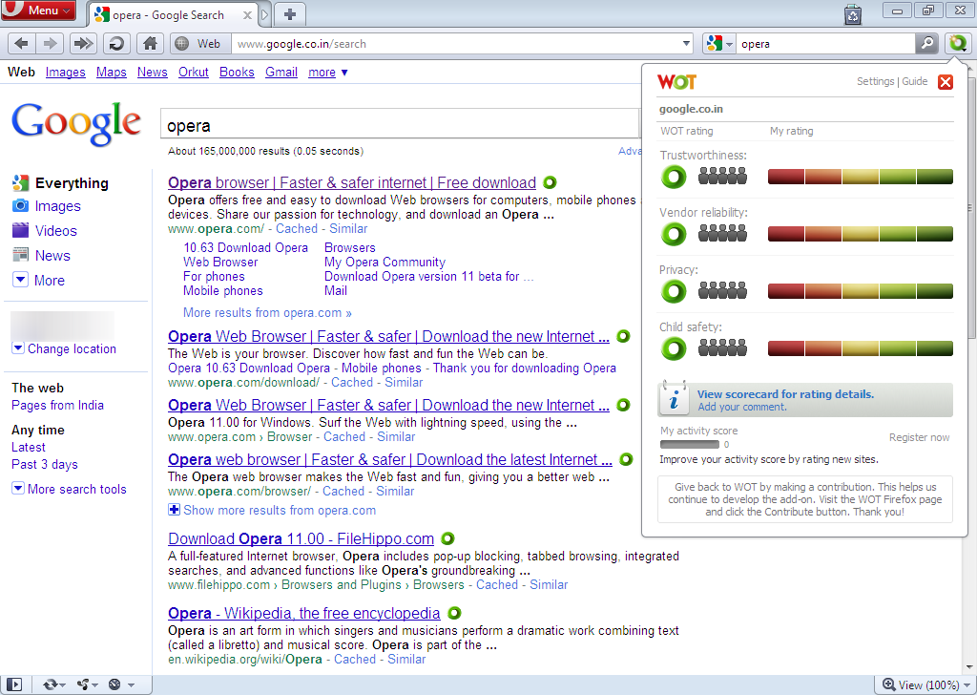Viewport: 977px width, 695px height.
Task: Open the closed tabs trash icon
Action: coord(852,13)
